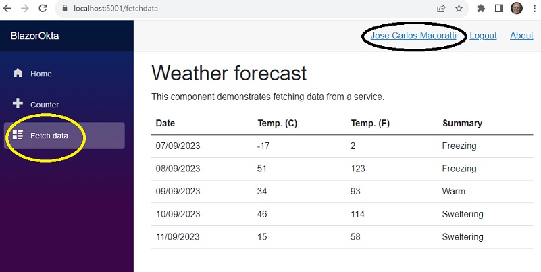Screen dimensions: 541x272
Task: Click the Logout link
Action: click(x=483, y=36)
